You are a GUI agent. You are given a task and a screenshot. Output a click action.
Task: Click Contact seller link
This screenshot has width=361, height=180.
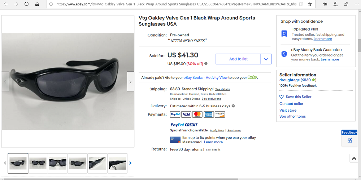click(291, 104)
